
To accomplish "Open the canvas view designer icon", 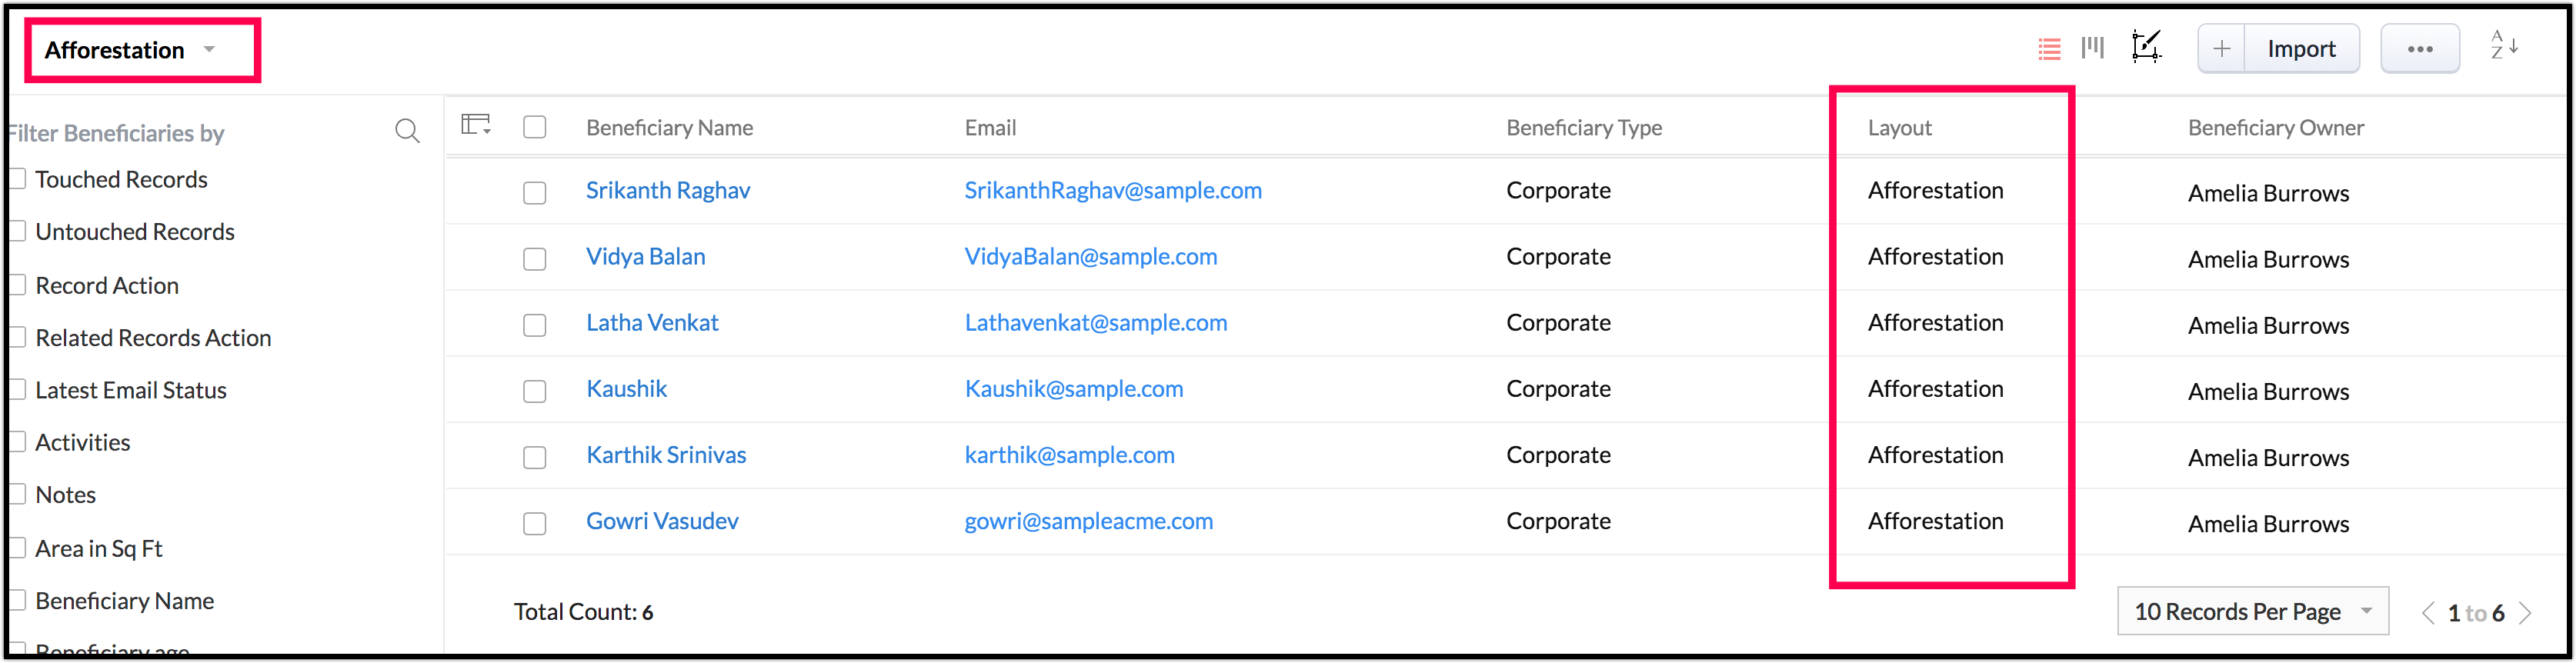I will point(2146,47).
